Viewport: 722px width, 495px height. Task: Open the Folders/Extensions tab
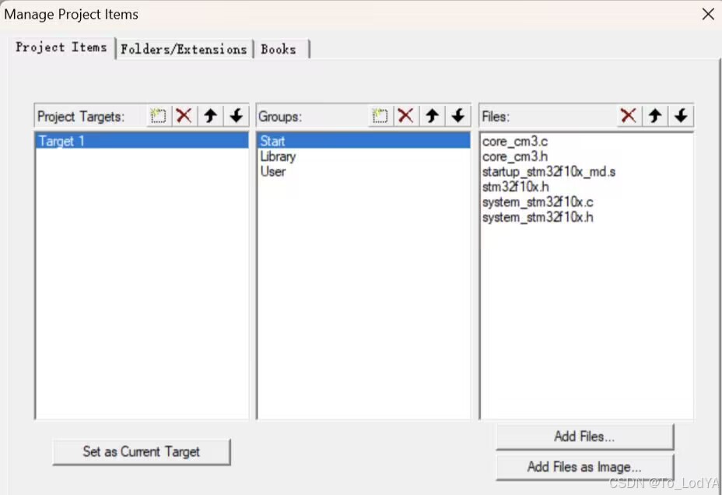coord(184,49)
